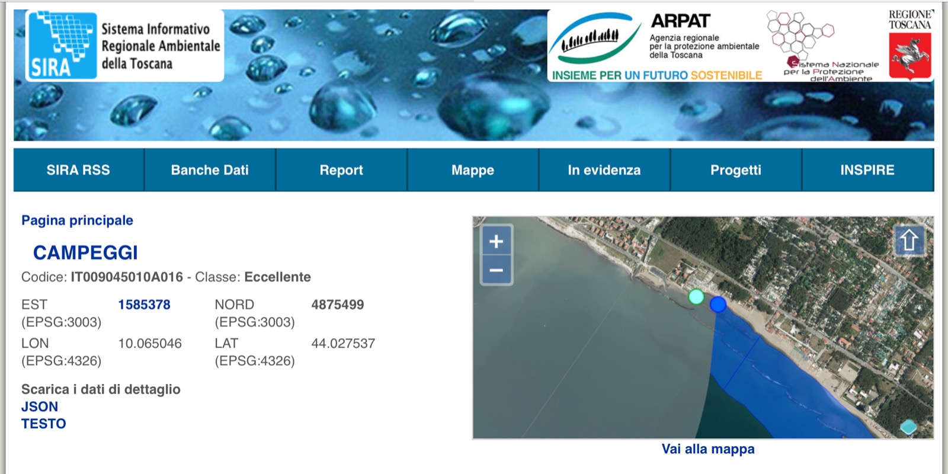948x474 pixels.
Task: Select the blue circle marker on map
Action: click(718, 305)
